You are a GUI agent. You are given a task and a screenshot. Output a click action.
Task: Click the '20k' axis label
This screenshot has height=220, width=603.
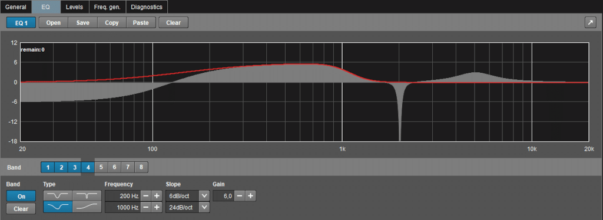click(589, 148)
